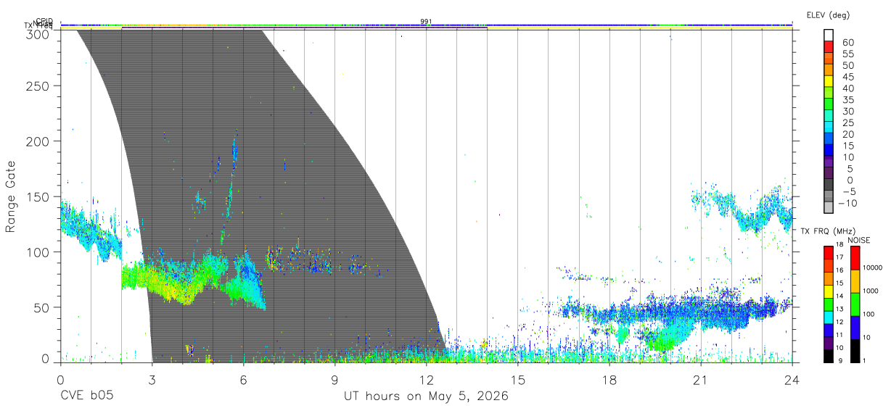Click the white top swatch of ELEV color bar
The width and height of the screenshot is (891, 411).
coord(829,36)
